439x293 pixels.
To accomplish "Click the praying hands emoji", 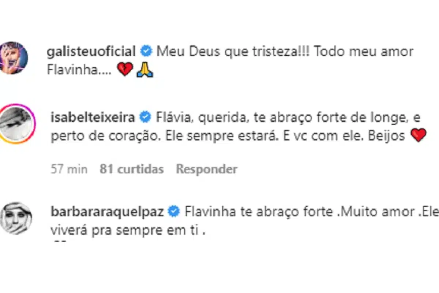I will click(x=145, y=70).
